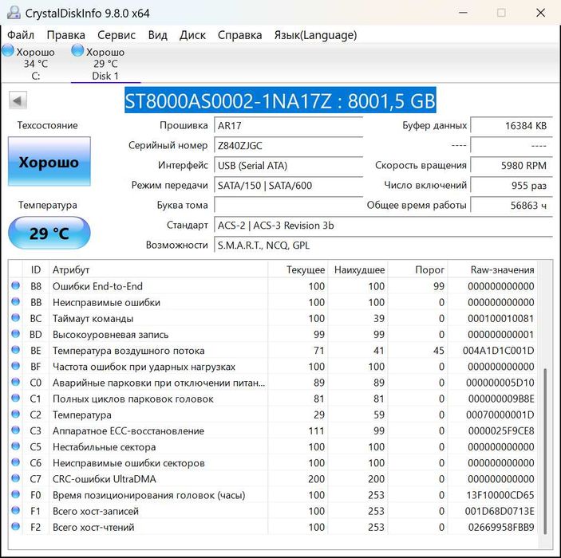Click the transfer mode field SATA/150 | SATA/600

click(288, 186)
